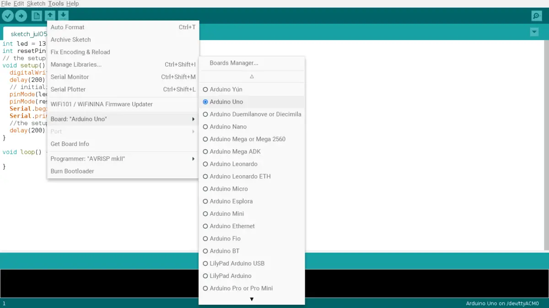This screenshot has width=549, height=308.
Task: Click the "int led = 13" code line
Action: pyautogui.click(x=24, y=44)
